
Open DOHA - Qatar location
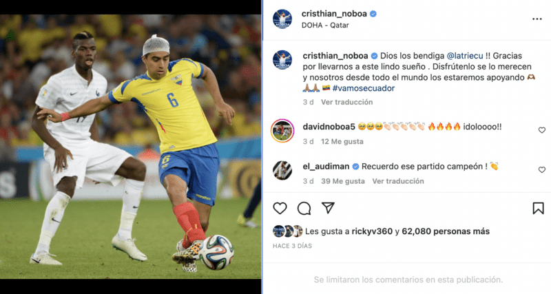(325, 25)
